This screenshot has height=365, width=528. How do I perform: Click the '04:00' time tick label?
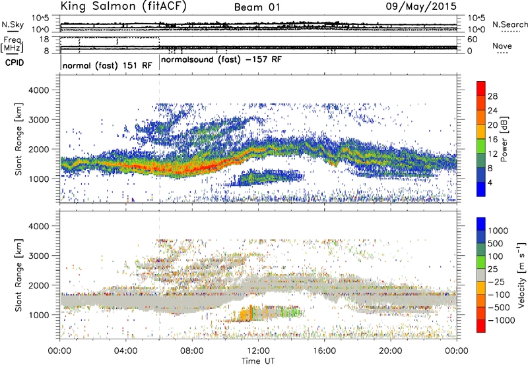[x=125, y=351]
